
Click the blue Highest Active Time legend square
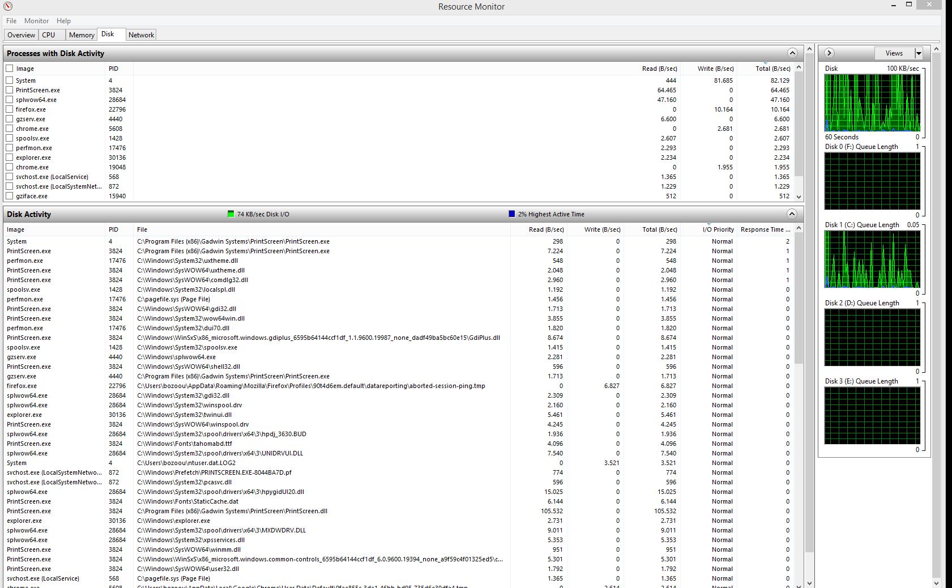[512, 214]
